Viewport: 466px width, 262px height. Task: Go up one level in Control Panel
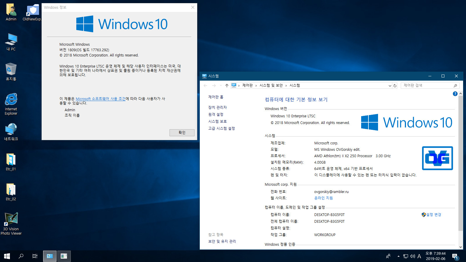(x=227, y=86)
